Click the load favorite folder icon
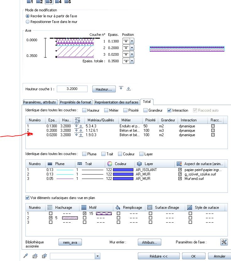 click(x=35, y=256)
